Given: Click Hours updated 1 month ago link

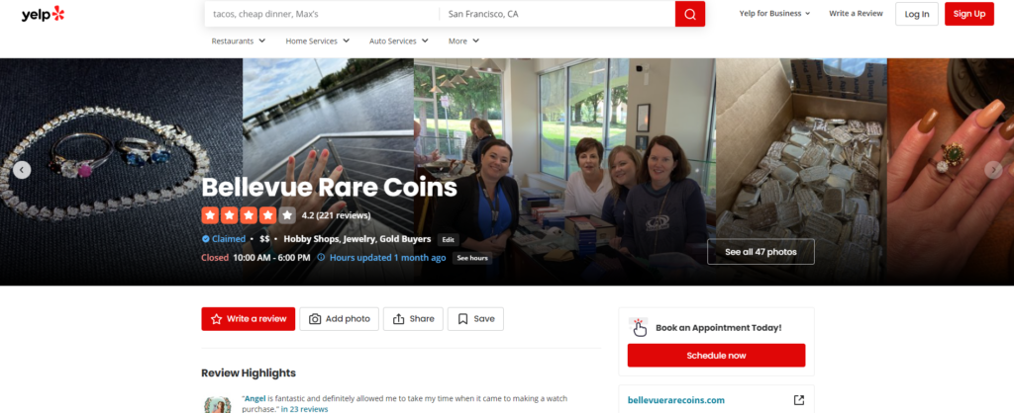Looking at the screenshot, I should 388,258.
